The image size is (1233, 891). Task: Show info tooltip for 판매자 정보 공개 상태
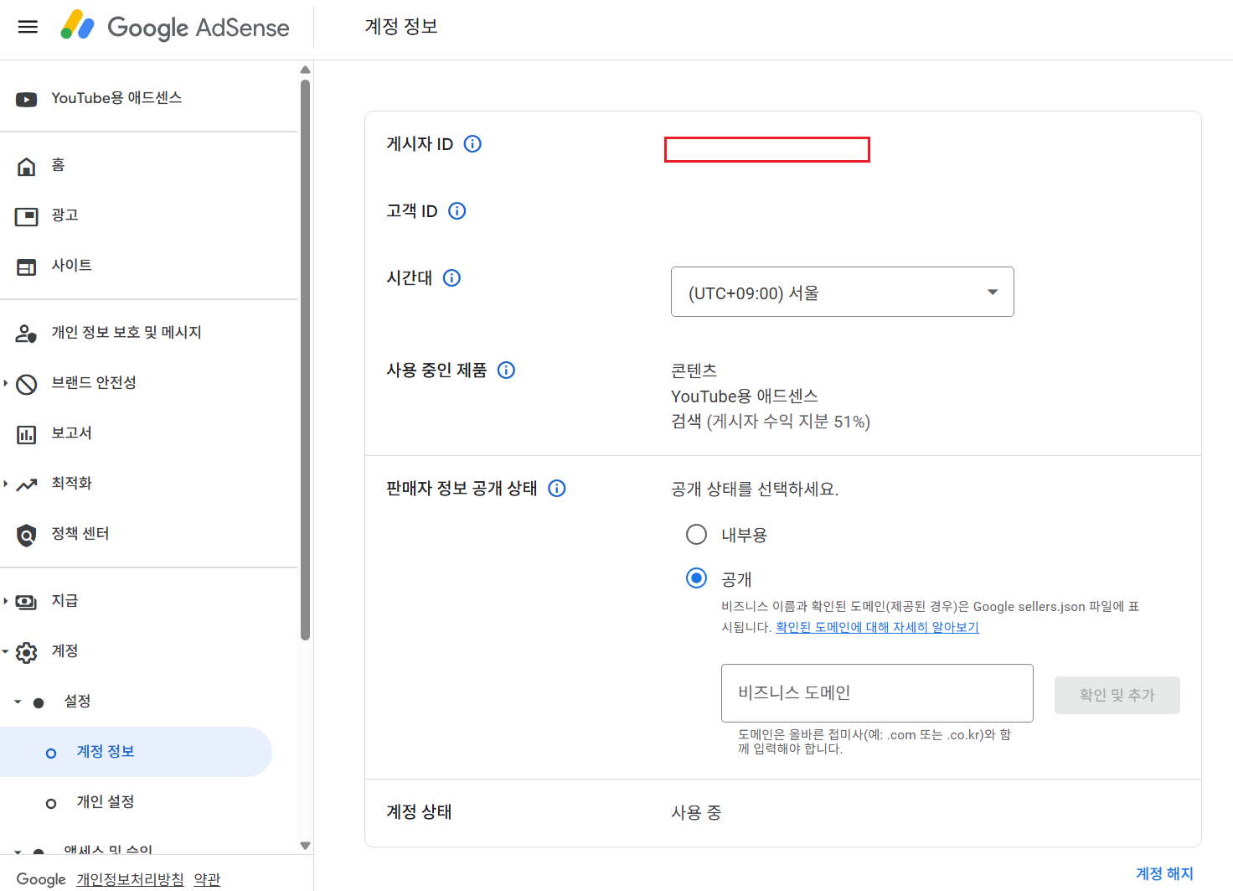557,488
